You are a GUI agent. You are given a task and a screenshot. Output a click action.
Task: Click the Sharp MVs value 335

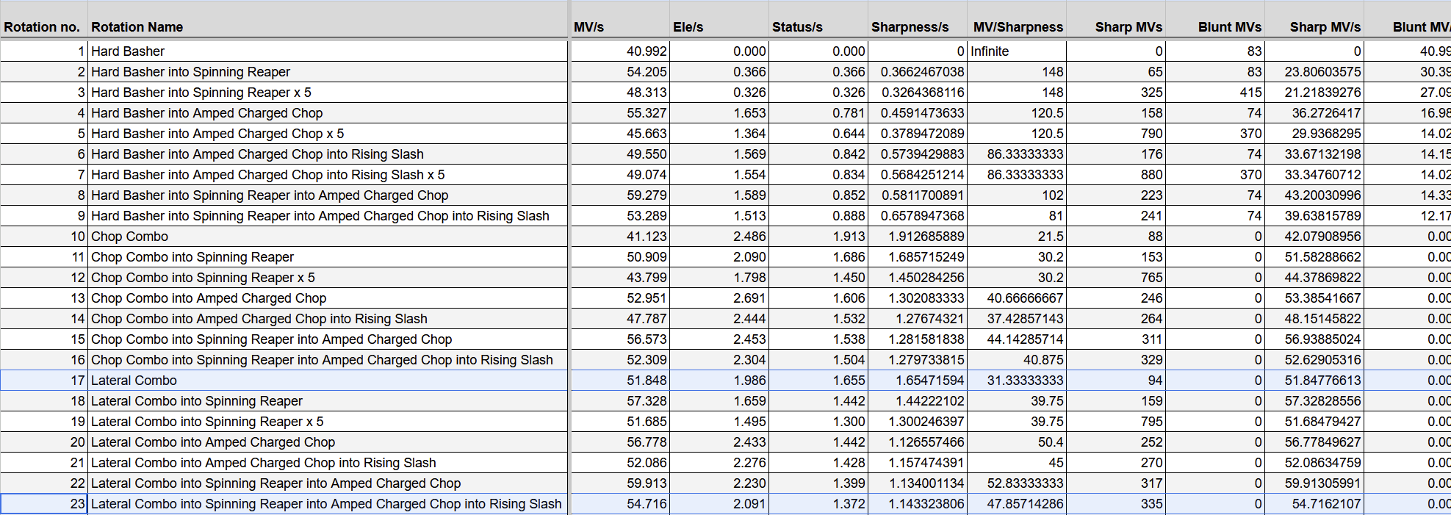coord(1116,504)
